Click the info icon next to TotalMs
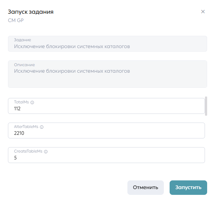This screenshot has height=201, width=214. [32, 102]
